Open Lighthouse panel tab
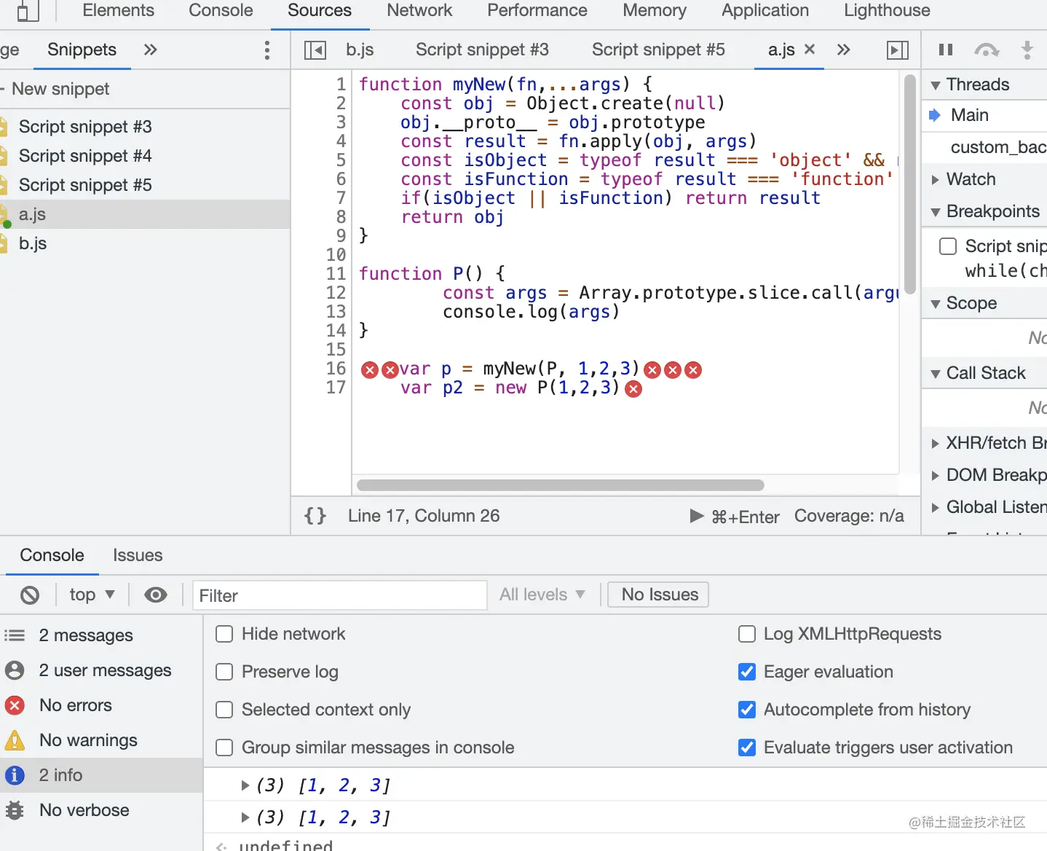Viewport: 1047px width, 851px height. tap(887, 10)
